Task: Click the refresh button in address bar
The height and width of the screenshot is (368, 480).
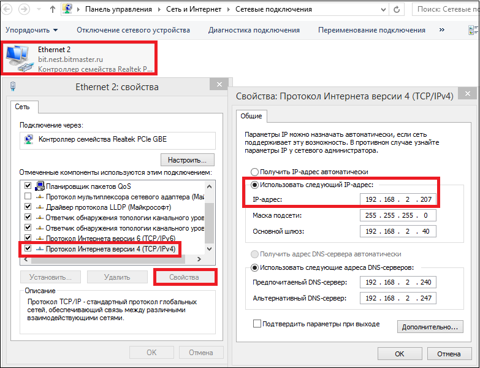Action: (397, 9)
